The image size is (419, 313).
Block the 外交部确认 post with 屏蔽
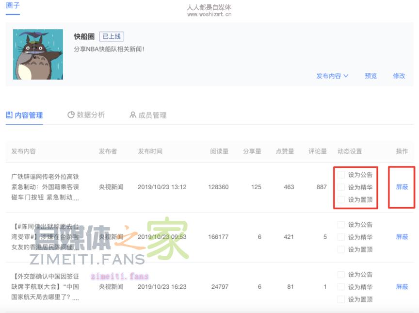402,287
